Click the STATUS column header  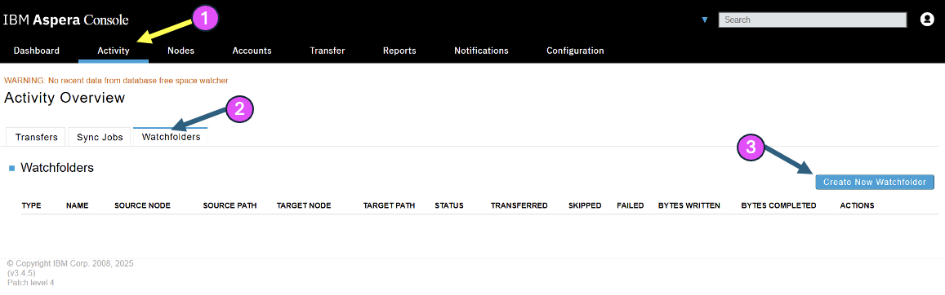click(449, 205)
